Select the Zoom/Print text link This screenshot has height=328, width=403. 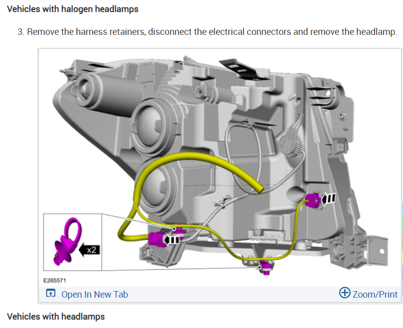coord(375,295)
